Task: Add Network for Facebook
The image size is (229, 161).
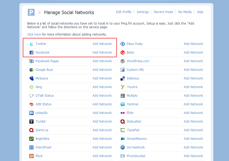Action: coord(102,53)
